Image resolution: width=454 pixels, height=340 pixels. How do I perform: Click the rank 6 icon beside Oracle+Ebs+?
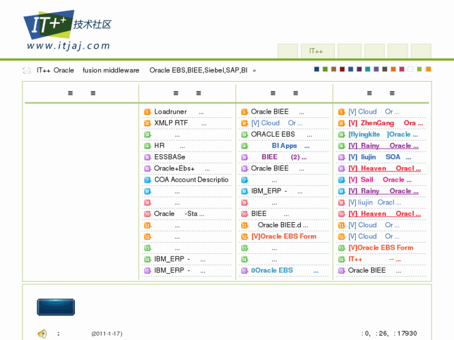(147, 168)
